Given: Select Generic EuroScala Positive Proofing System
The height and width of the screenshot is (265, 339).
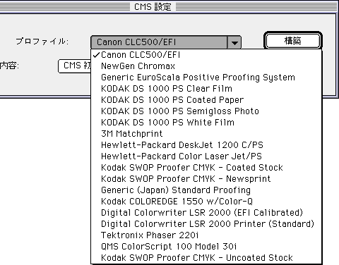Looking at the screenshot, I should 206,78.
